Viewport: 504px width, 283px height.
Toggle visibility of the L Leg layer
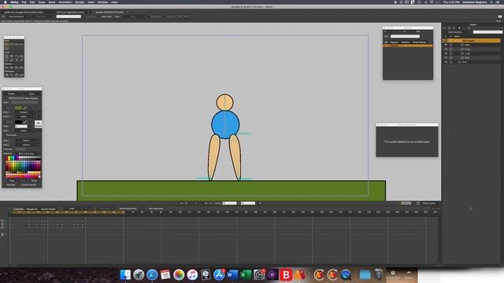click(x=446, y=53)
